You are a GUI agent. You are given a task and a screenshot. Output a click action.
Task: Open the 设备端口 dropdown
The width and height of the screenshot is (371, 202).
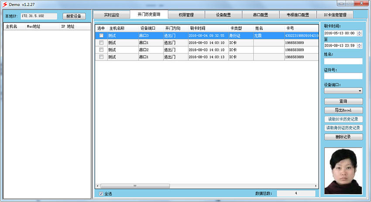click(x=343, y=91)
